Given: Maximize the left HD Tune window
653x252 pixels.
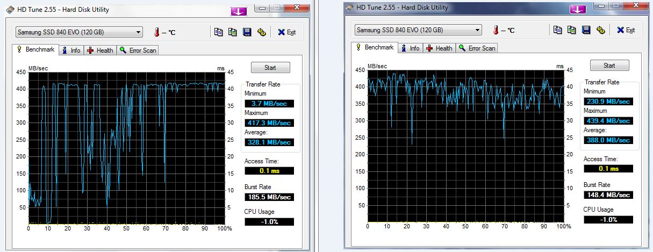Looking at the screenshot, I should 277,8.
